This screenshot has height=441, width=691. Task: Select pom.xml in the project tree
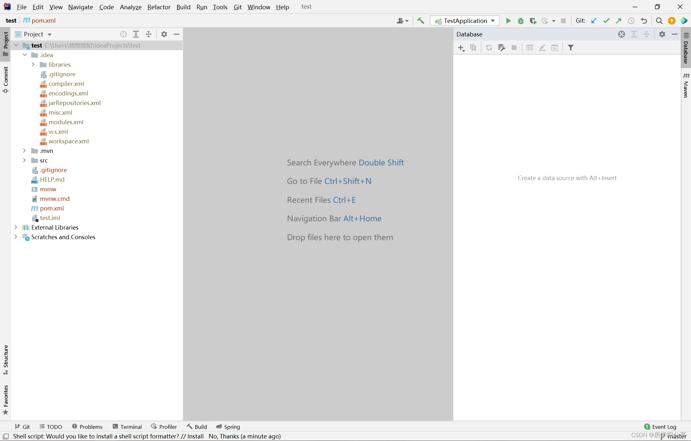click(x=52, y=208)
